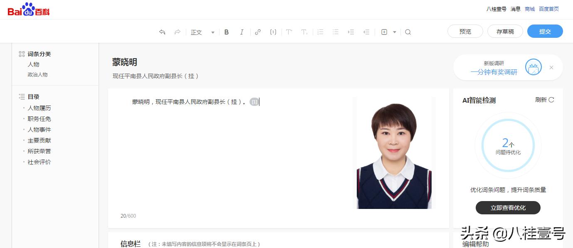Open 百度首页 from the top bar
The height and width of the screenshot is (248, 573).
coord(548,9)
